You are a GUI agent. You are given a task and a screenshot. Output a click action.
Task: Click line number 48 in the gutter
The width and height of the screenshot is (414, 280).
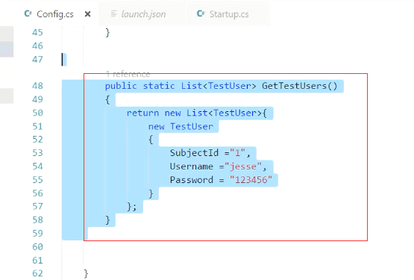pyautogui.click(x=37, y=86)
